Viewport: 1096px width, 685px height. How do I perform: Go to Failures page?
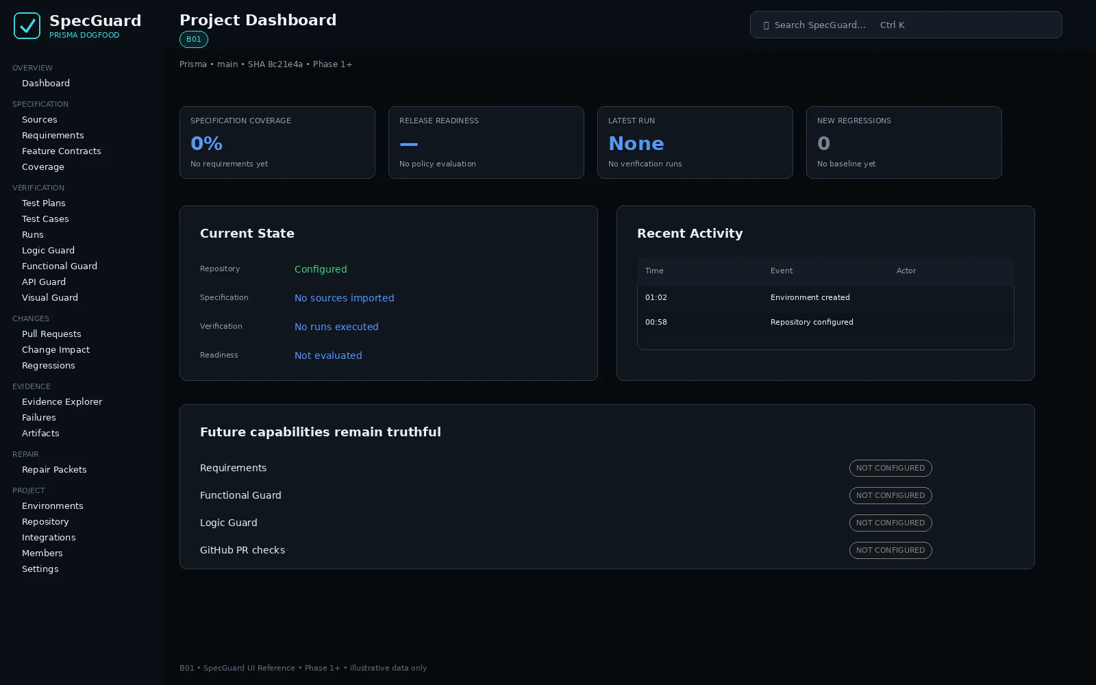(x=39, y=418)
